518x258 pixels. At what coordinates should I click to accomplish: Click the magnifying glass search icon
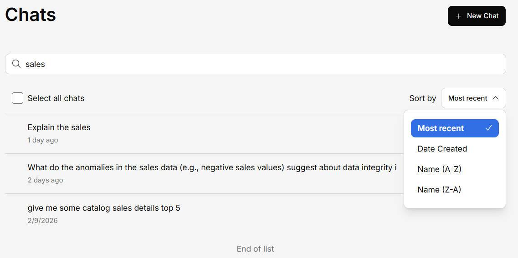click(16, 64)
